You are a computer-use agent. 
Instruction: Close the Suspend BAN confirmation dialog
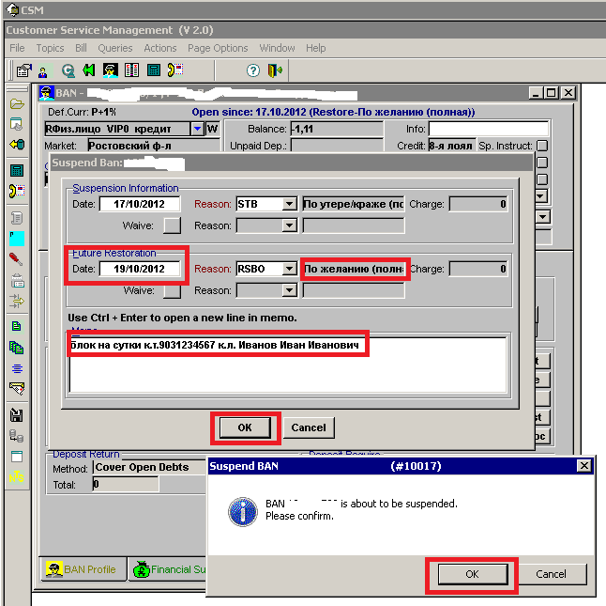click(584, 466)
